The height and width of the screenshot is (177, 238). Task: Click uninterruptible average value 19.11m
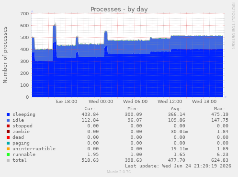click(x=180, y=149)
